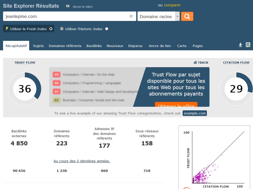Switch to the Sujets tab
Viewport: 253px width, 189px height.
pos(38,46)
